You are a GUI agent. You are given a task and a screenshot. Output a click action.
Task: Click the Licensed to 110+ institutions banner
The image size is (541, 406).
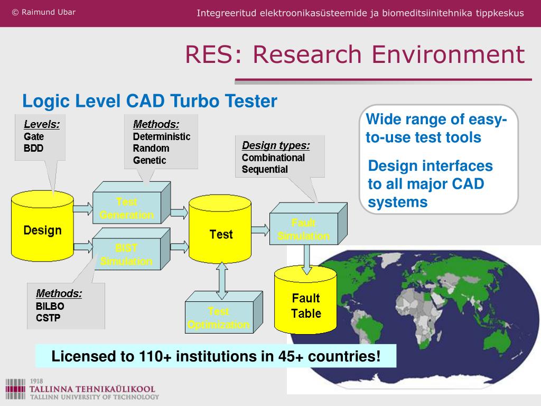click(216, 356)
